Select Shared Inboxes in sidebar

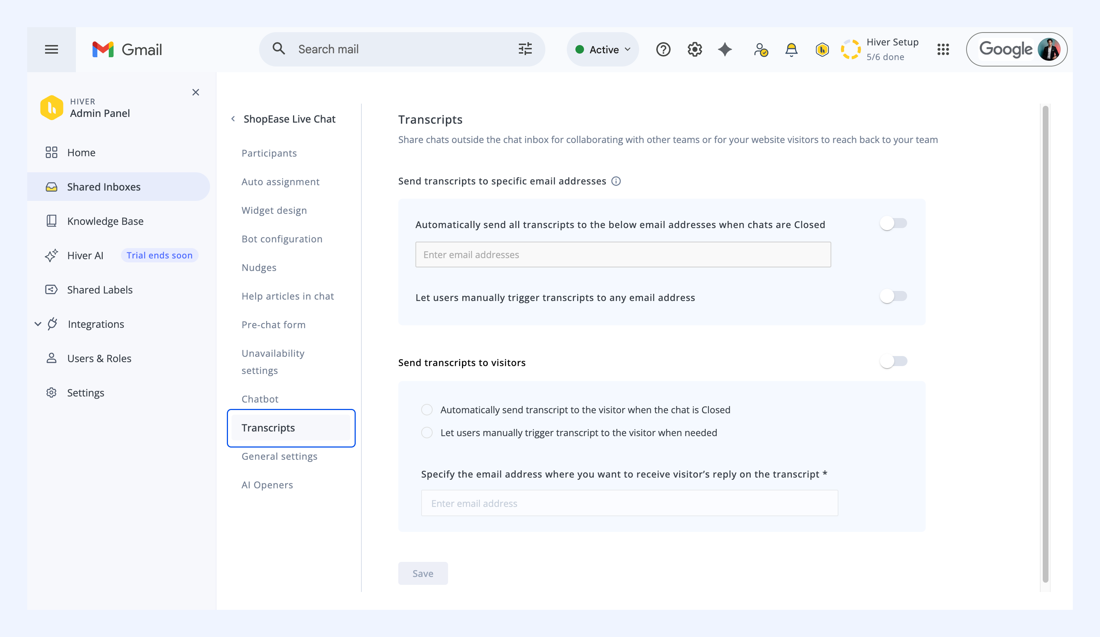[x=119, y=187]
